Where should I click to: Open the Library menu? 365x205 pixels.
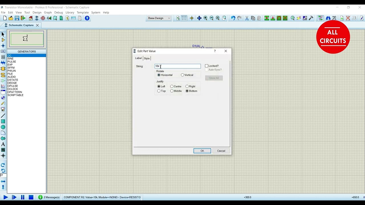[70, 13]
